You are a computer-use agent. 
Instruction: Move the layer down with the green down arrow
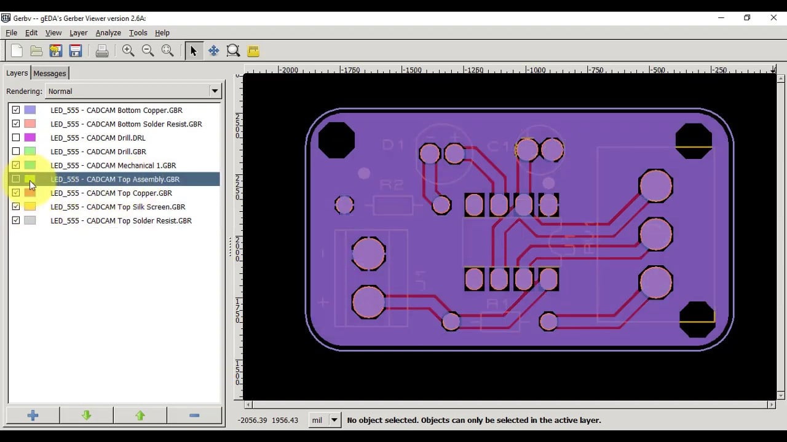tap(87, 416)
